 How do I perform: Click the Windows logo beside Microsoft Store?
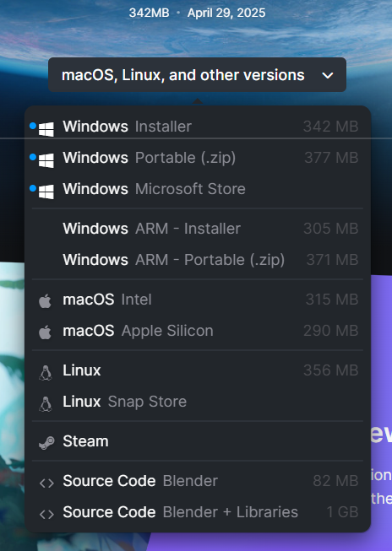click(x=46, y=192)
